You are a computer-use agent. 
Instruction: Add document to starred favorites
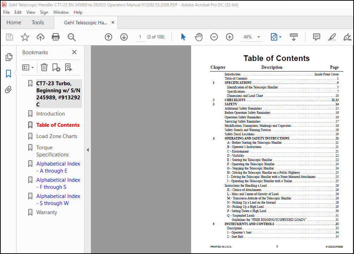[x=25, y=37]
